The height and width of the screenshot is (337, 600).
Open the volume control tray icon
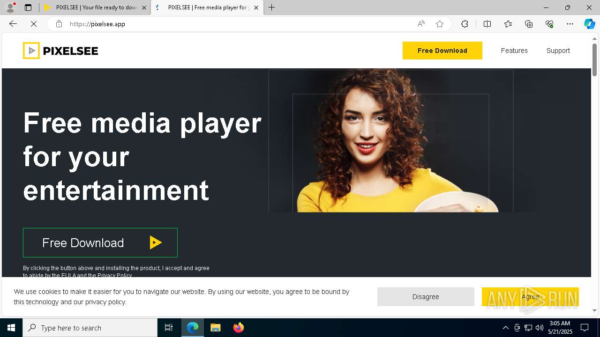(x=540, y=328)
